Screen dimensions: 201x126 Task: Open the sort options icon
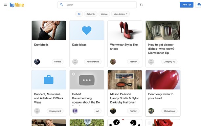[x=141, y=5]
